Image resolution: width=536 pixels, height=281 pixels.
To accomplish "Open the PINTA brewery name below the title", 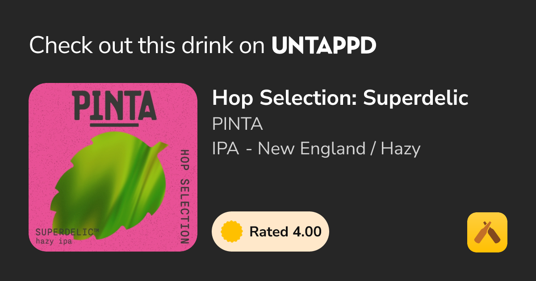I will (x=237, y=124).
